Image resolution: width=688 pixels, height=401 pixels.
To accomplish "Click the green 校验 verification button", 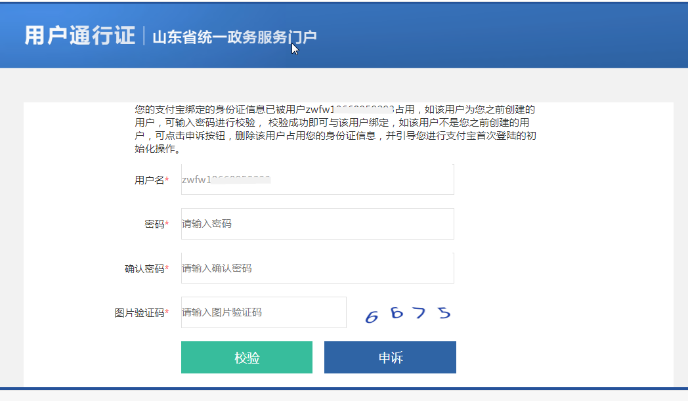I will 247,357.
